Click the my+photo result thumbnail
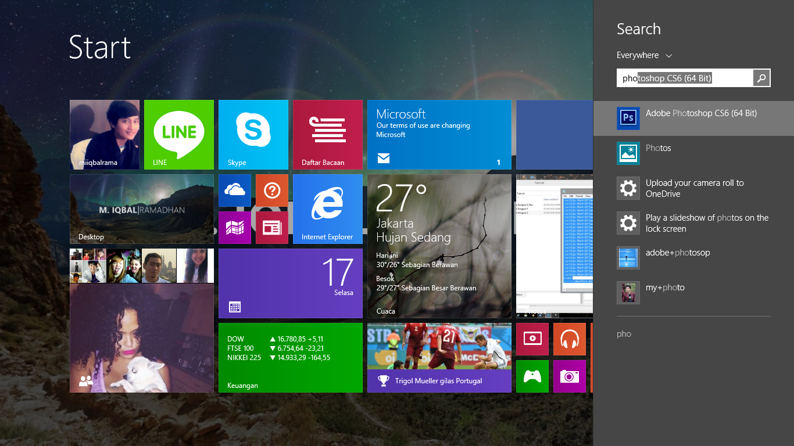Viewport: 794px width, 446px height. coord(628,293)
